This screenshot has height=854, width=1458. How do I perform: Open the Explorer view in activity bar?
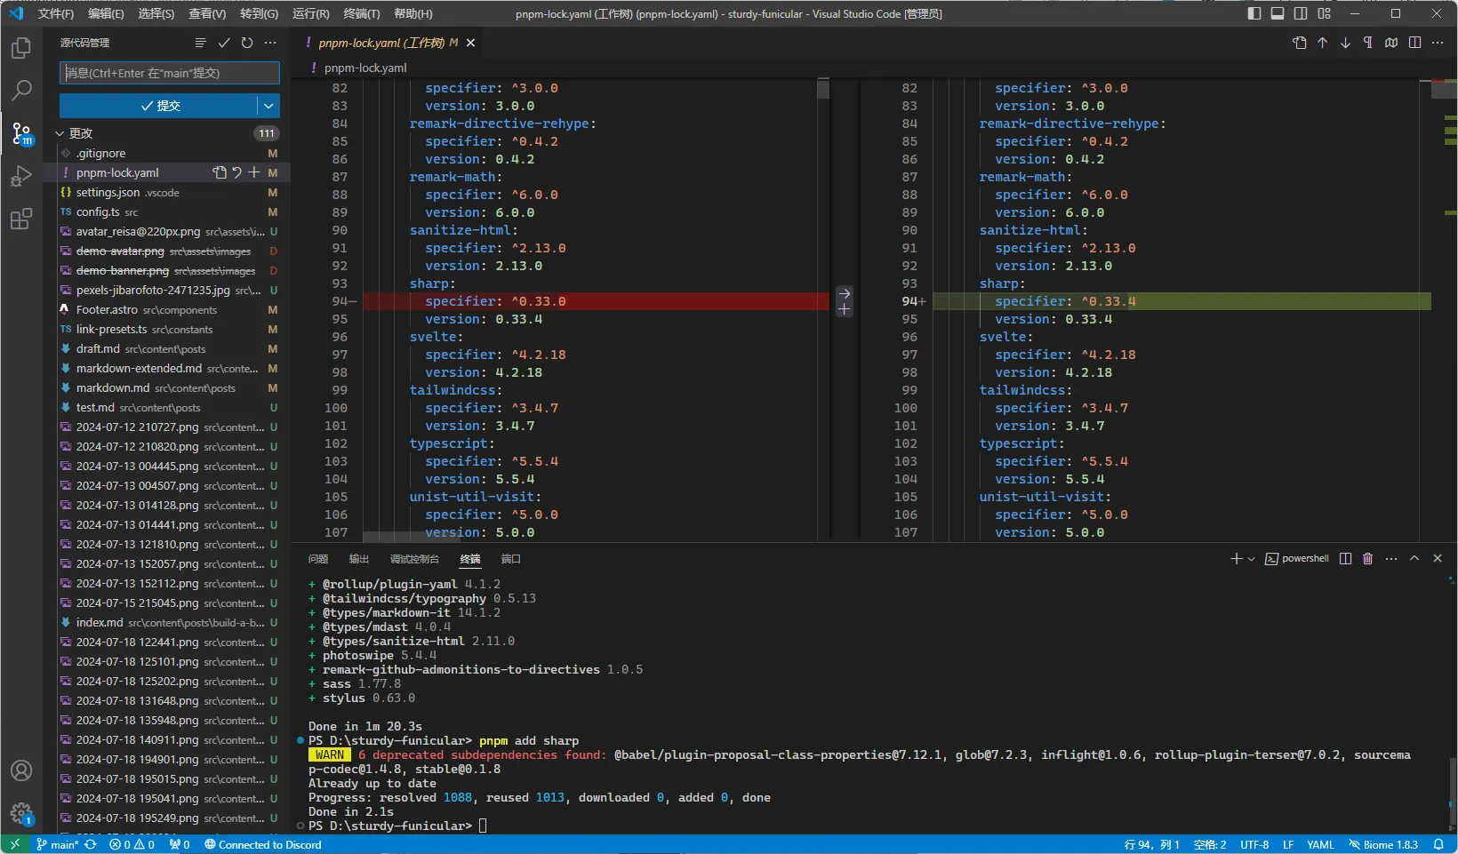coord(21,48)
